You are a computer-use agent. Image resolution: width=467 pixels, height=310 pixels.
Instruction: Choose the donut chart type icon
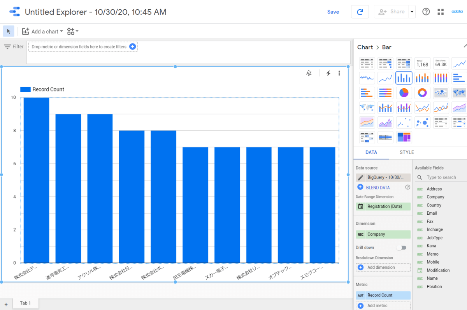pos(422,93)
